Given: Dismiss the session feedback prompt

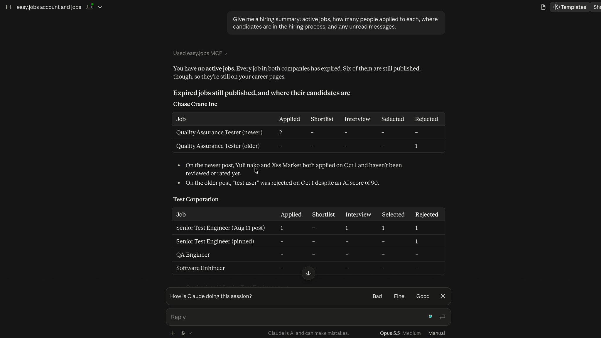Looking at the screenshot, I should [x=443, y=296].
